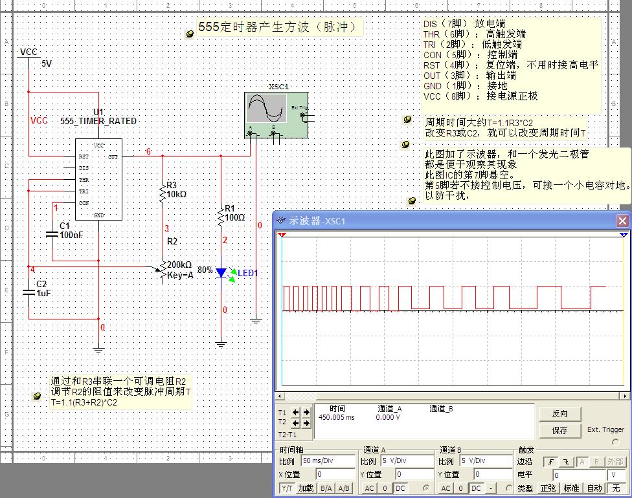Click the 保存 save button
632x498 pixels.
(x=559, y=430)
